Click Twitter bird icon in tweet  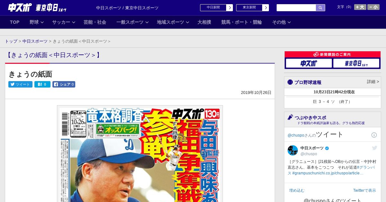click(374, 148)
